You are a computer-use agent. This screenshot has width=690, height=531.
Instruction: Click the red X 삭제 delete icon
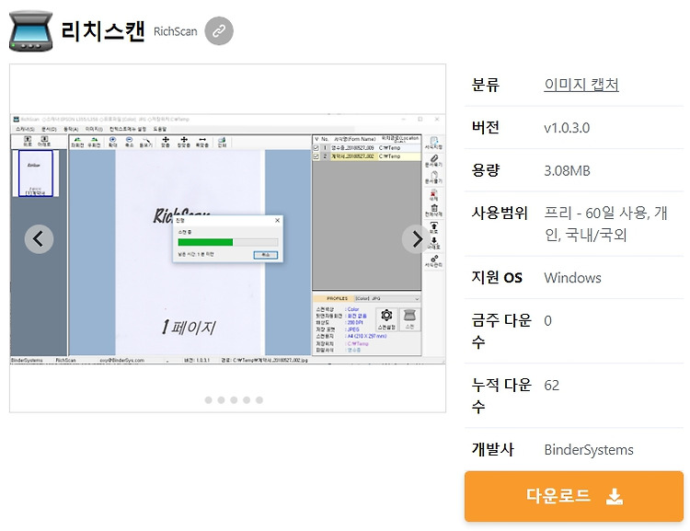point(433,195)
